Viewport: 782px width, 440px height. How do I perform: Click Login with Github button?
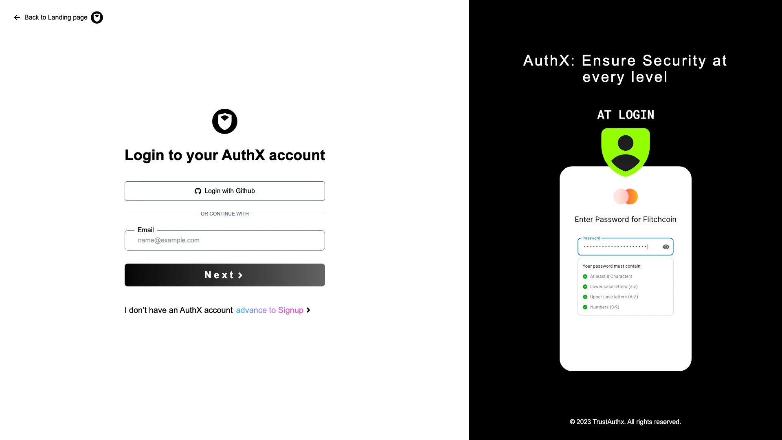224,191
